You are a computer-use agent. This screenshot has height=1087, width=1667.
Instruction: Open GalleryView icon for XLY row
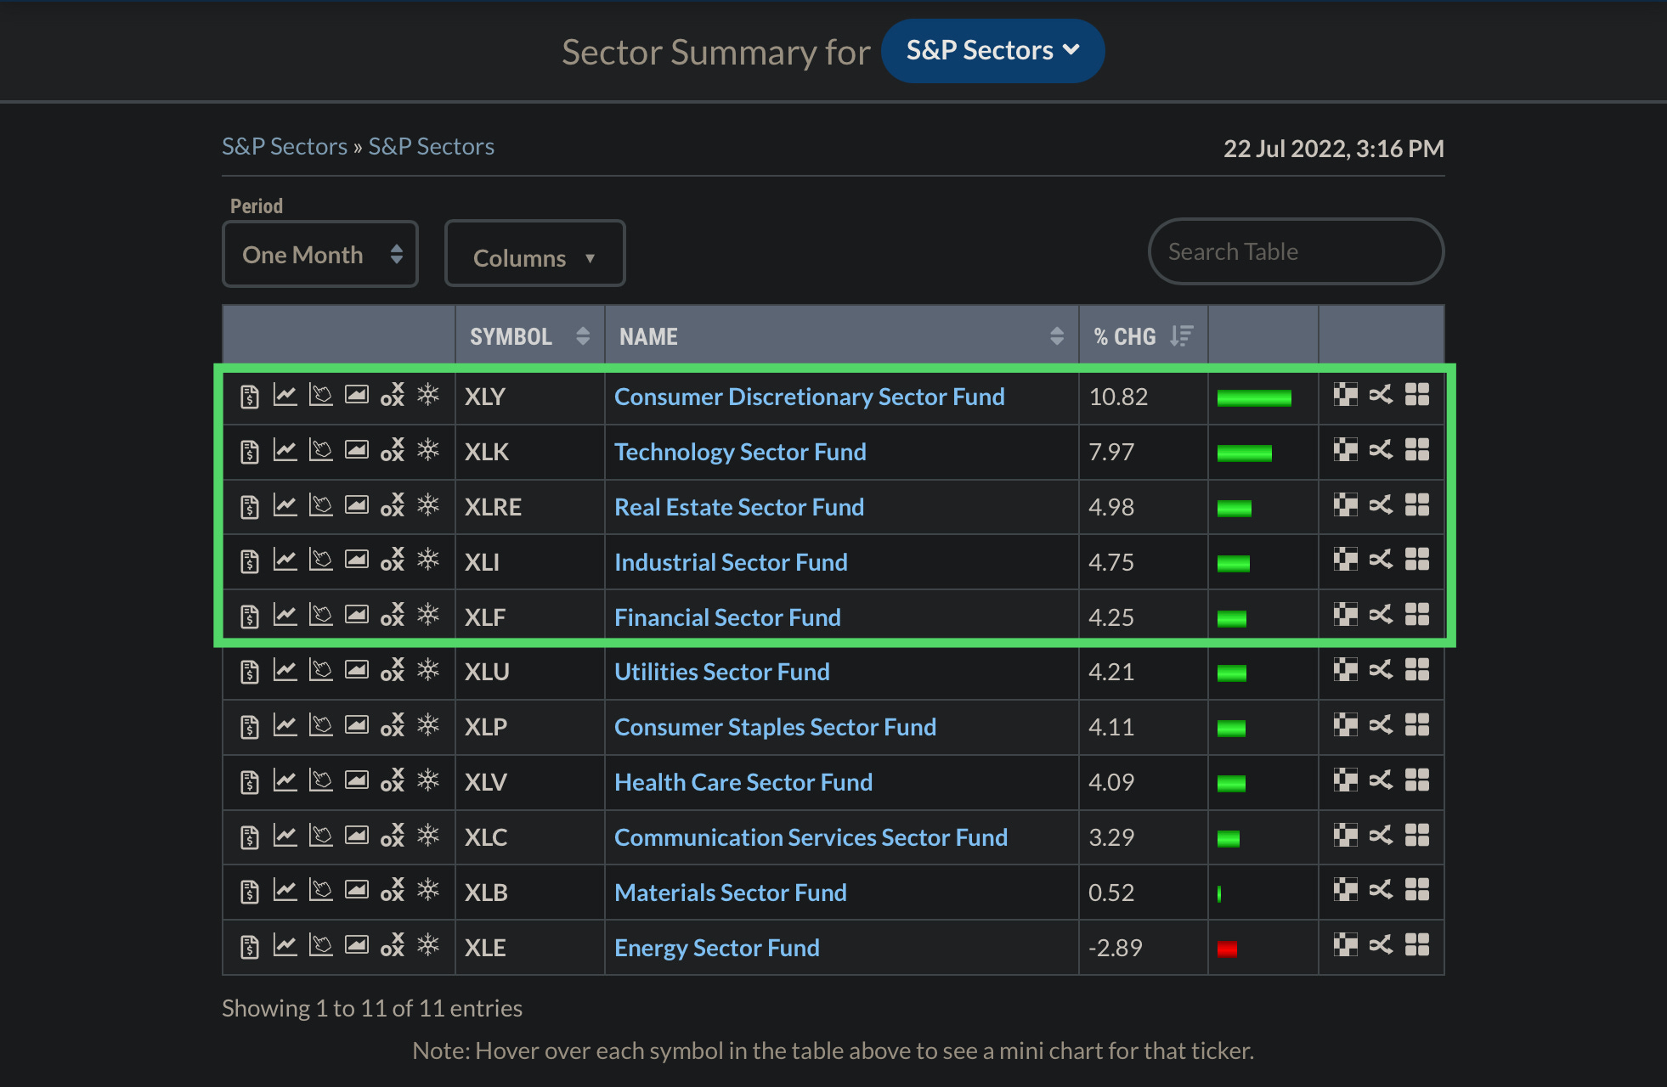coord(356,395)
